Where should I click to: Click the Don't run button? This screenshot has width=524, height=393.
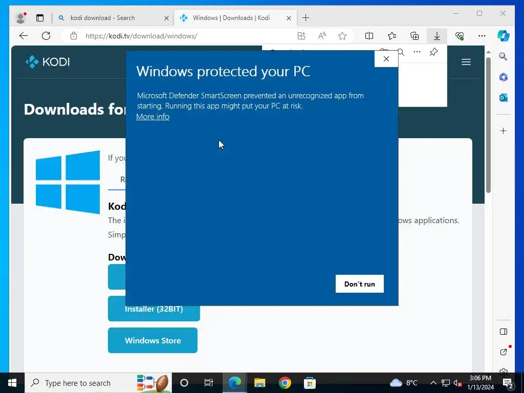pos(360,283)
